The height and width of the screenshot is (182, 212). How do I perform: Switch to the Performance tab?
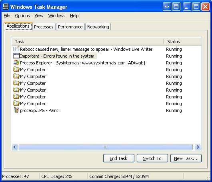coord(70,27)
